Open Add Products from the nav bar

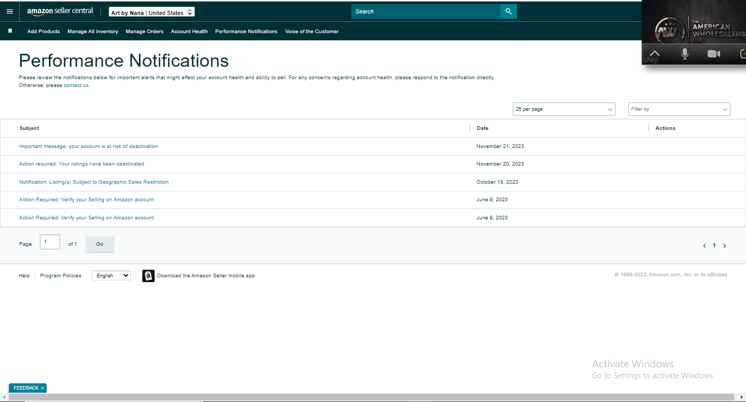[44, 32]
